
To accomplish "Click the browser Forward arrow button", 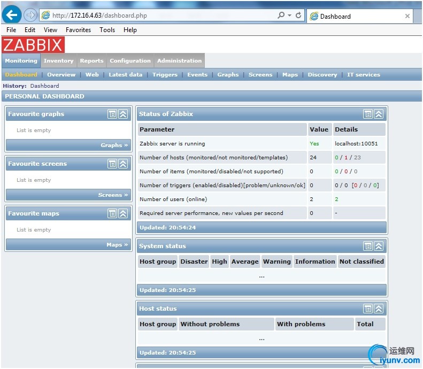I will tap(30, 15).
